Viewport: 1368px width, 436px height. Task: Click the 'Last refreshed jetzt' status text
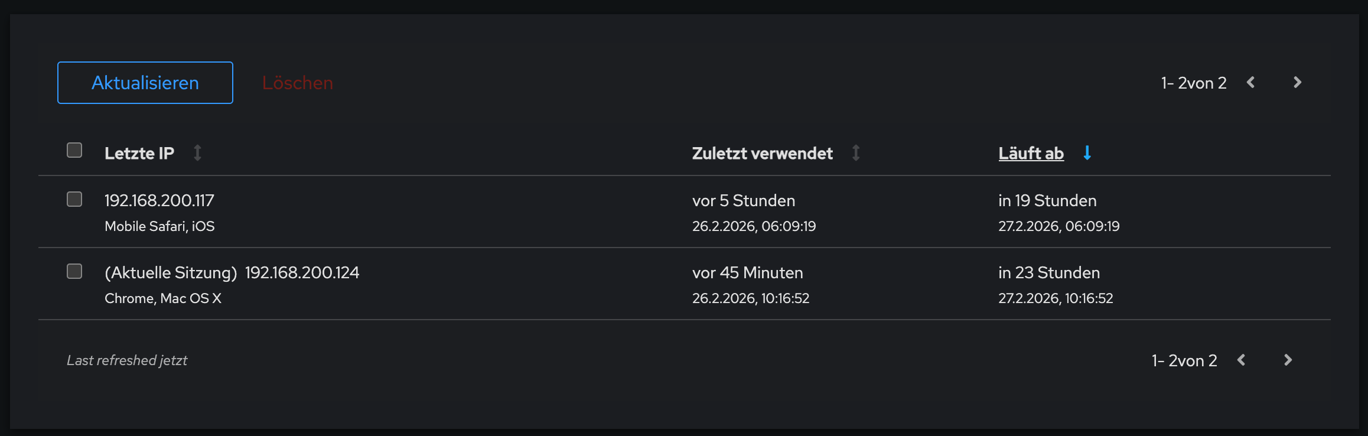tap(127, 360)
